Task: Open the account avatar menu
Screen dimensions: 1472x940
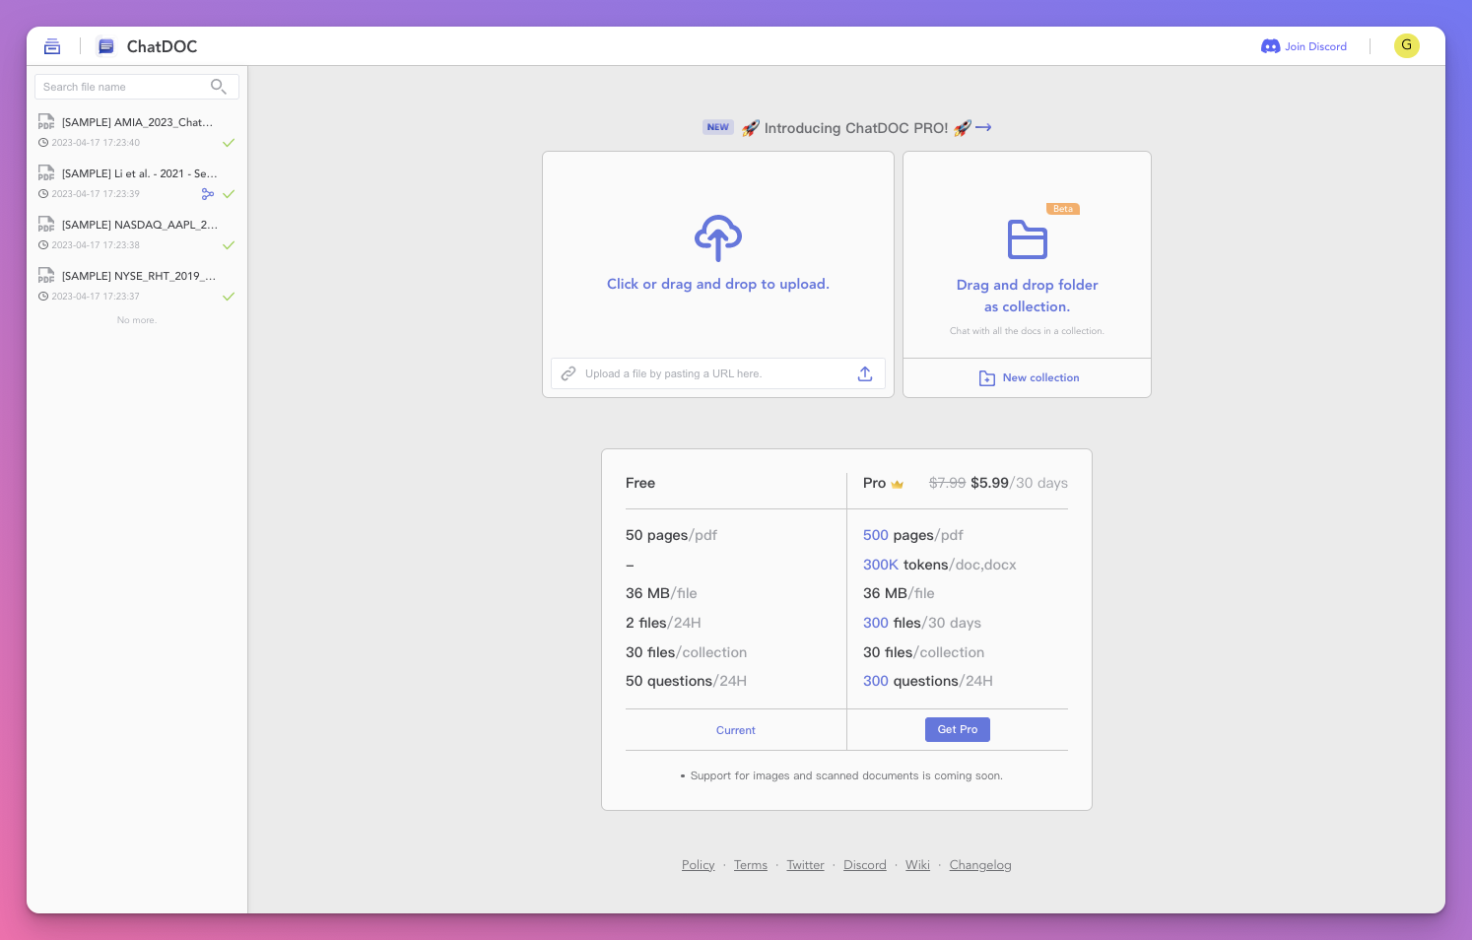Action: tap(1406, 45)
